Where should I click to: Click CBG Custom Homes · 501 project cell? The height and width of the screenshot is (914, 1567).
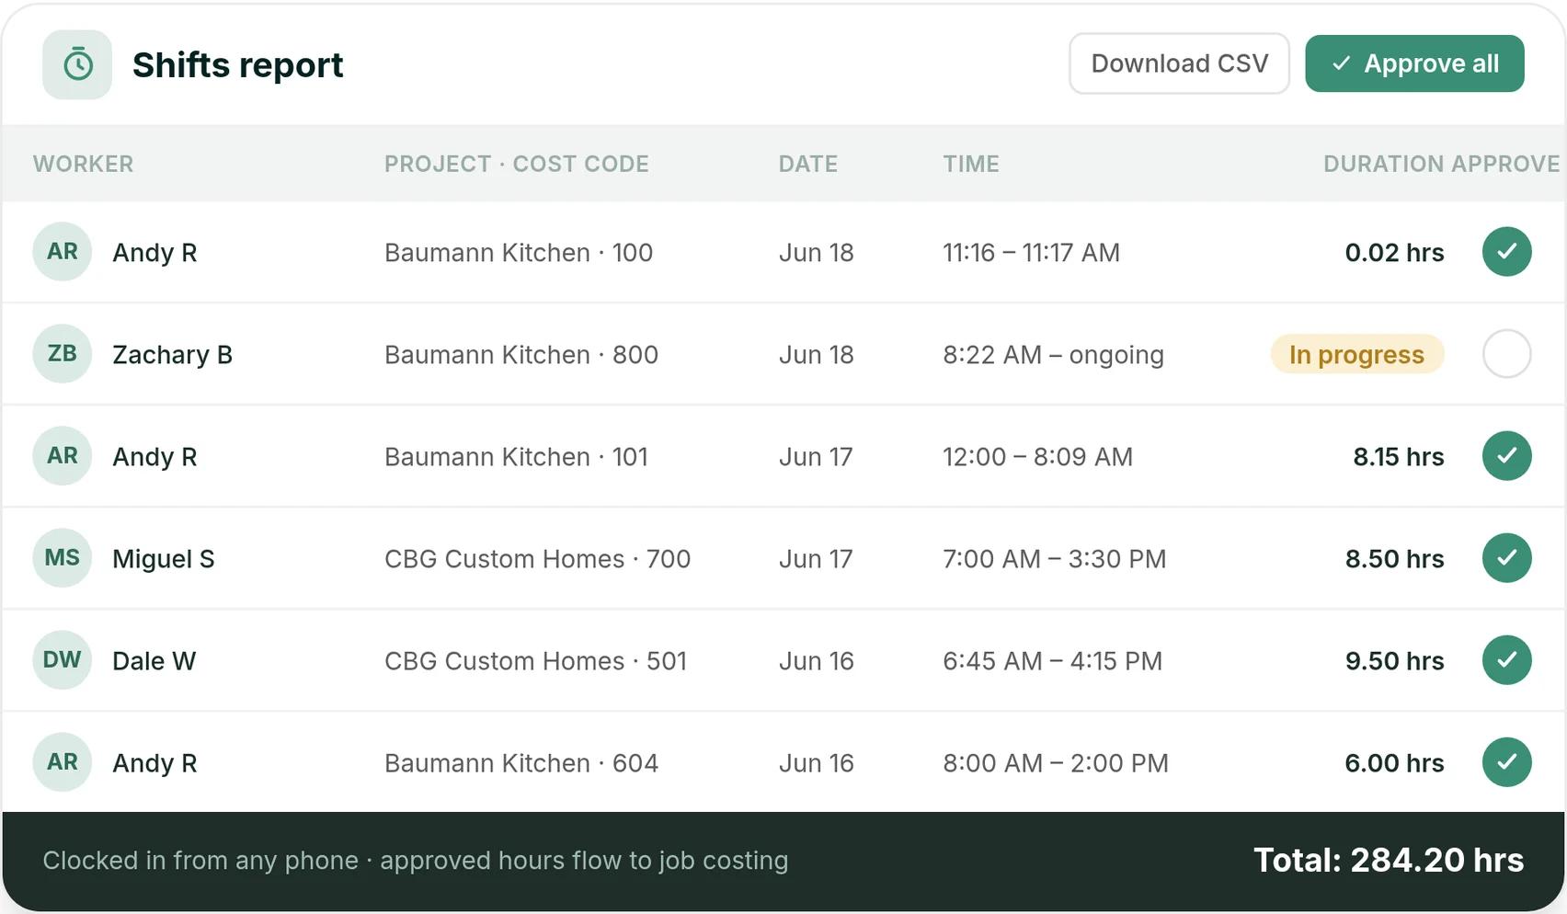coord(535,661)
